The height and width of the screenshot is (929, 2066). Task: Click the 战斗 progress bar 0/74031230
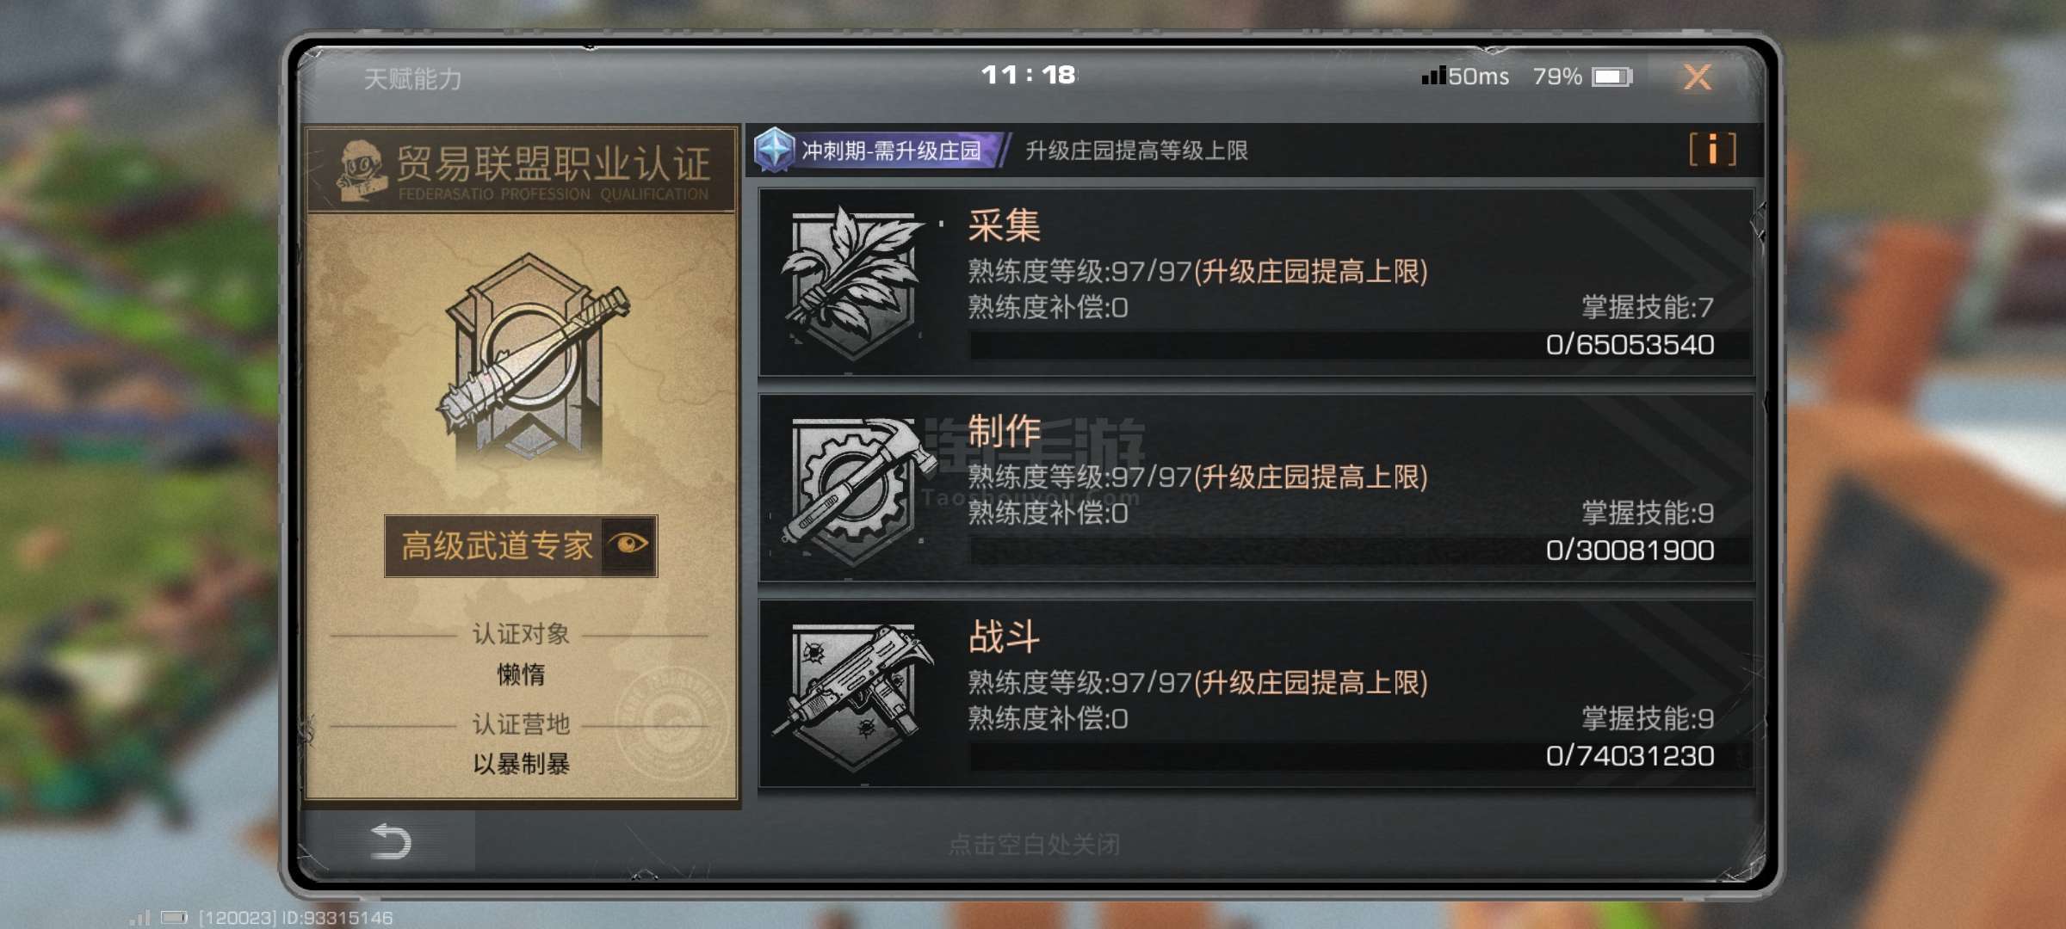(1359, 756)
